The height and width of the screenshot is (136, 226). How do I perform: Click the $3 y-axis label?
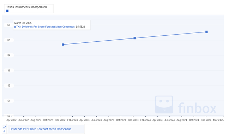9,71
